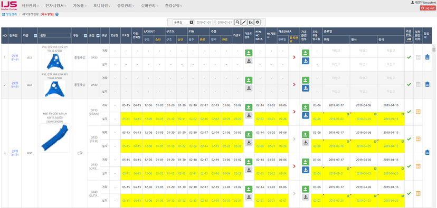437x208 pixels.
Task: Open the 등록일 date-type dropdown
Action: click(x=183, y=22)
